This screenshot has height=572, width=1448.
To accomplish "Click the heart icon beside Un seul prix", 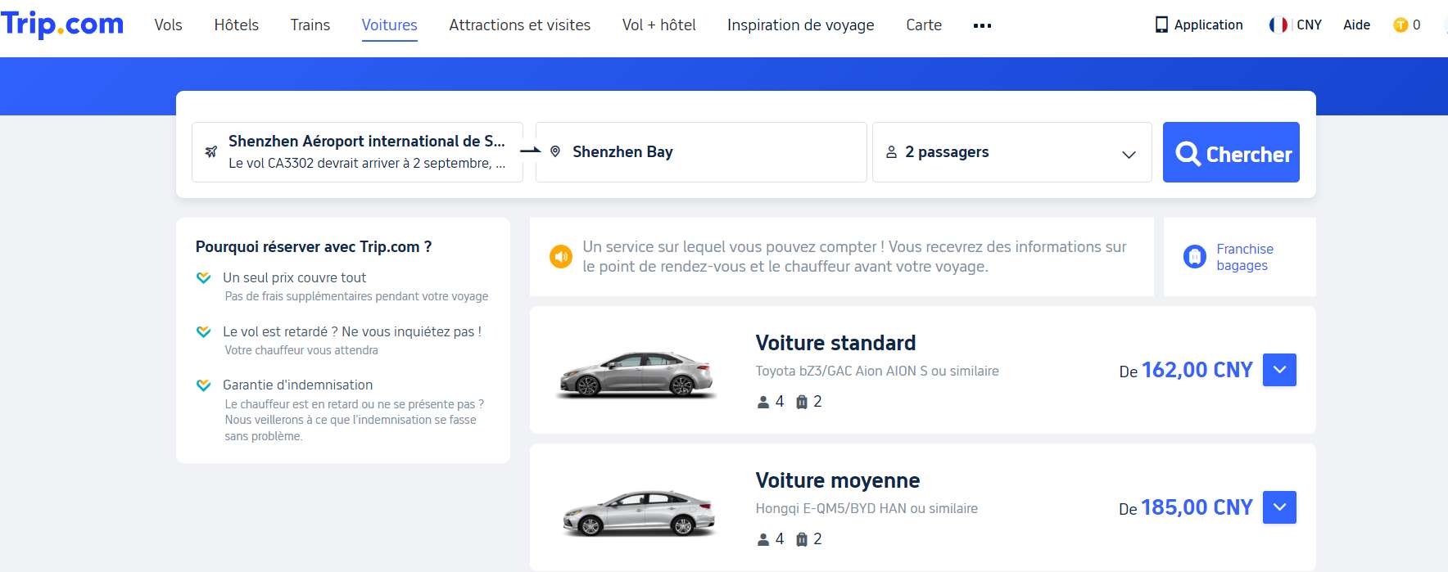I will 204,277.
